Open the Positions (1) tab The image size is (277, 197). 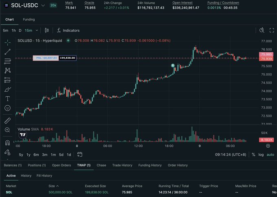pos(37,165)
